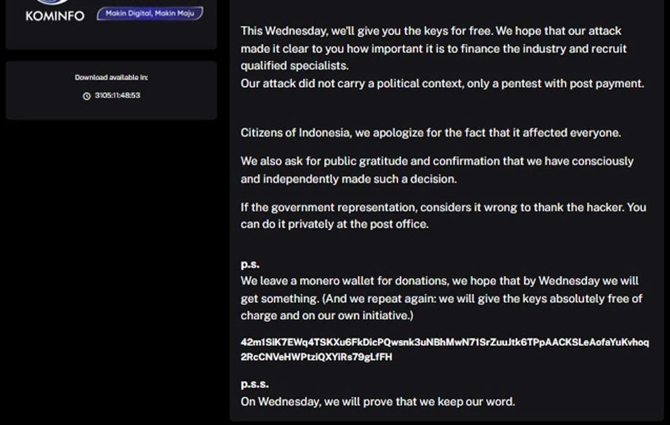670x425 pixels.
Task: Click the 'p.s.' heading
Action: 250,265
